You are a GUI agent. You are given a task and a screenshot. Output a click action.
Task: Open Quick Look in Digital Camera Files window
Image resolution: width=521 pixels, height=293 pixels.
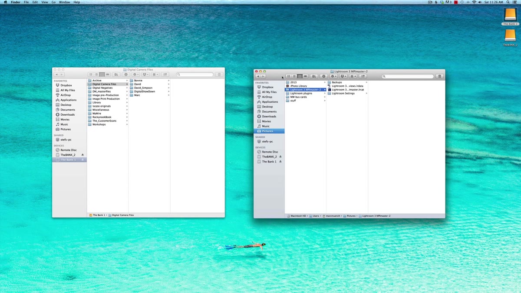pos(126,75)
